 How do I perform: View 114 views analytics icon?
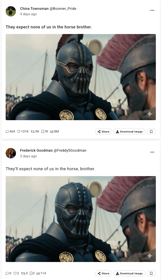click(38, 273)
